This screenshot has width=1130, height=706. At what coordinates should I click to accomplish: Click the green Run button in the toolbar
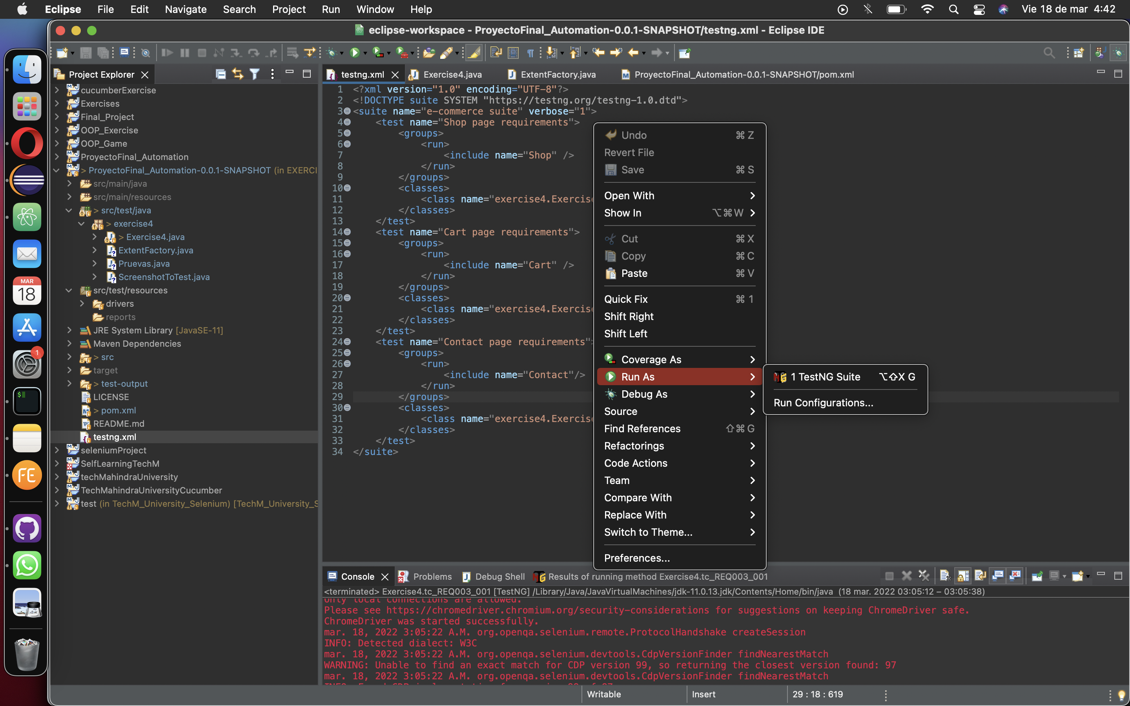pos(354,53)
